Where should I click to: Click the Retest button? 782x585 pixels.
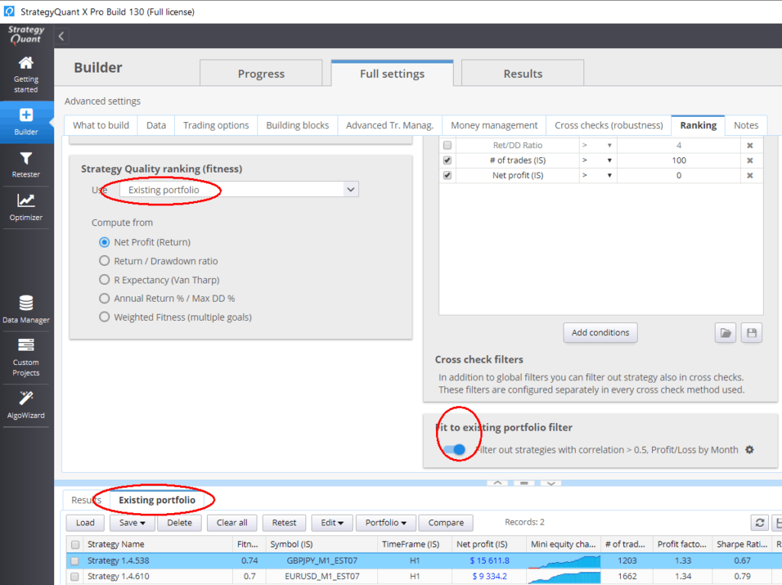pos(284,522)
